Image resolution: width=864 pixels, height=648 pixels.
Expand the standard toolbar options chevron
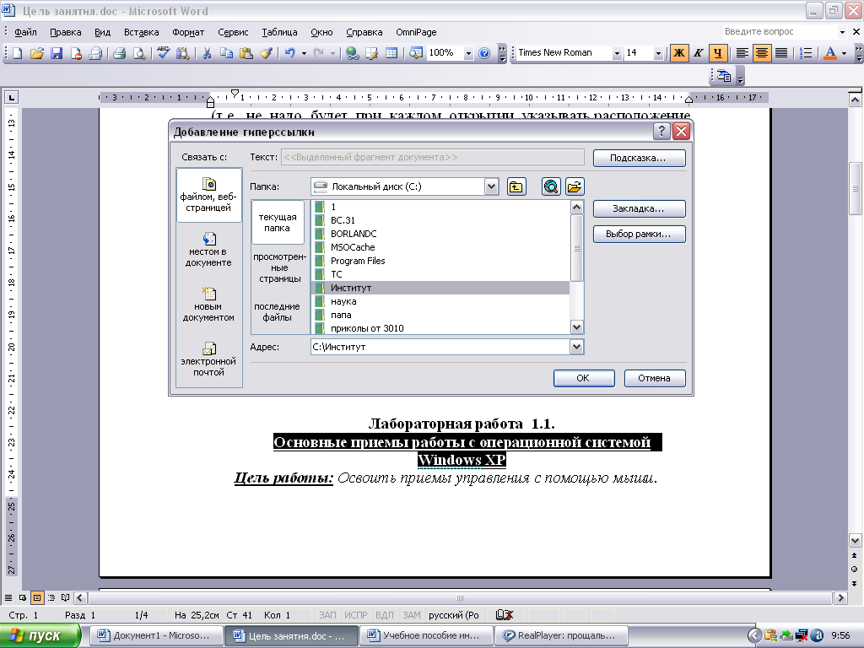pos(502,53)
